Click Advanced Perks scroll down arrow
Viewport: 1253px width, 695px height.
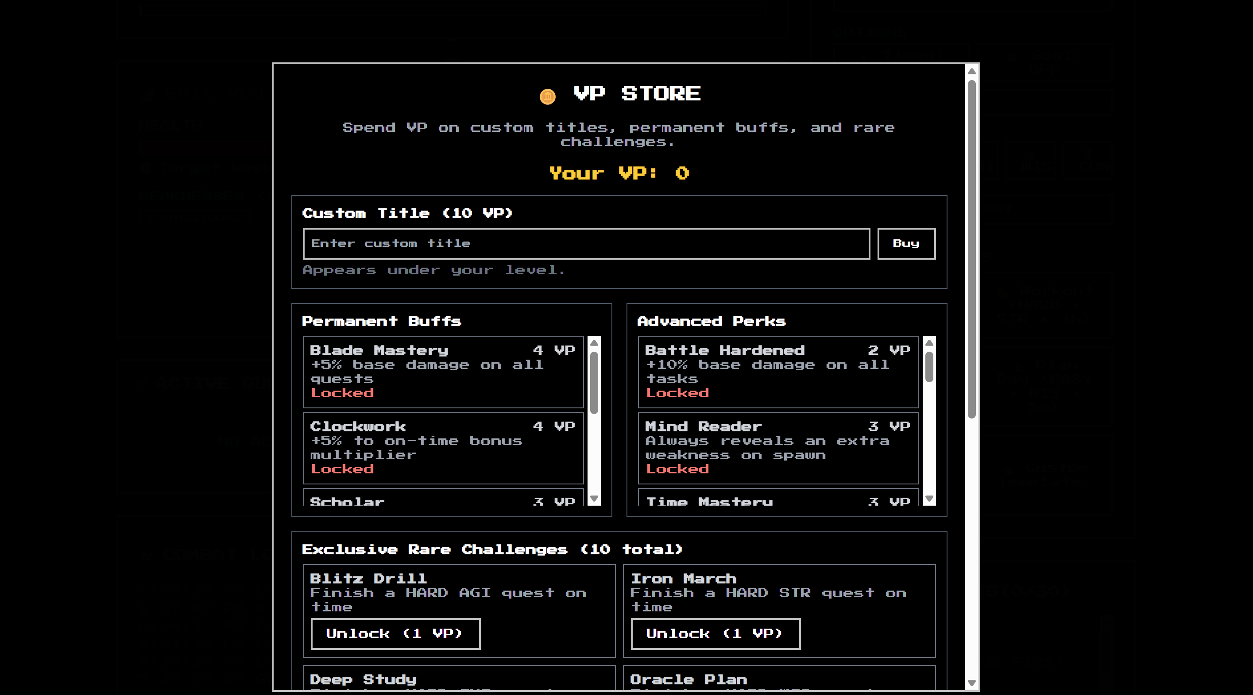point(929,499)
